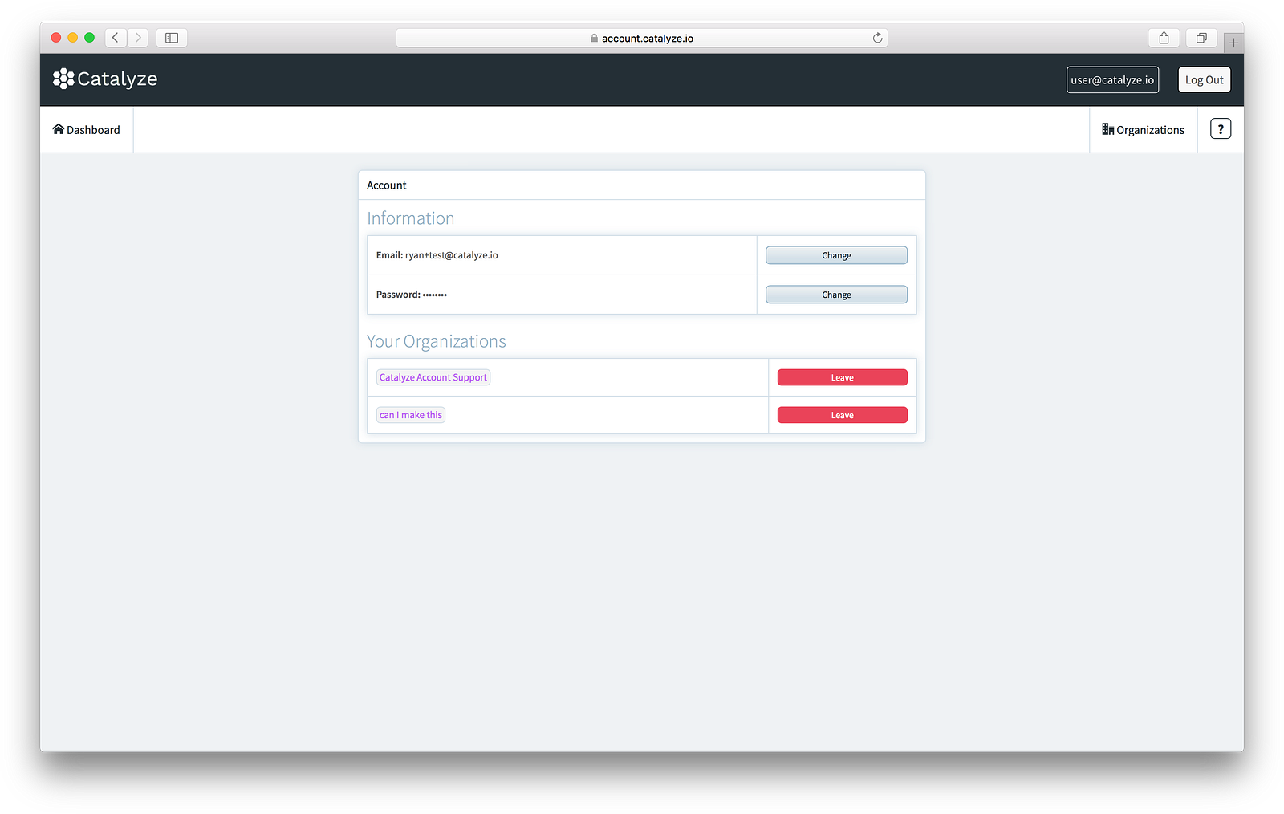
Task: Change the email address
Action: [836, 255]
